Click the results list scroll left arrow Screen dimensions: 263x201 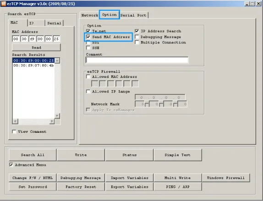pyautogui.click(x=15, y=121)
